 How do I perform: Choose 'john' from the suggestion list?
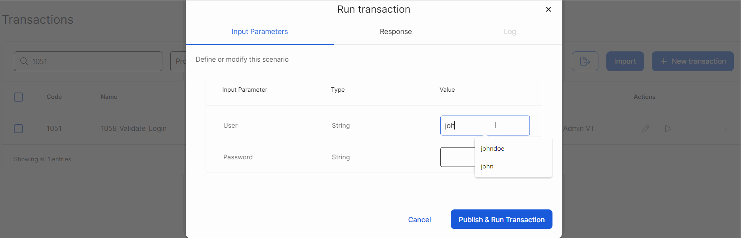tap(487, 166)
